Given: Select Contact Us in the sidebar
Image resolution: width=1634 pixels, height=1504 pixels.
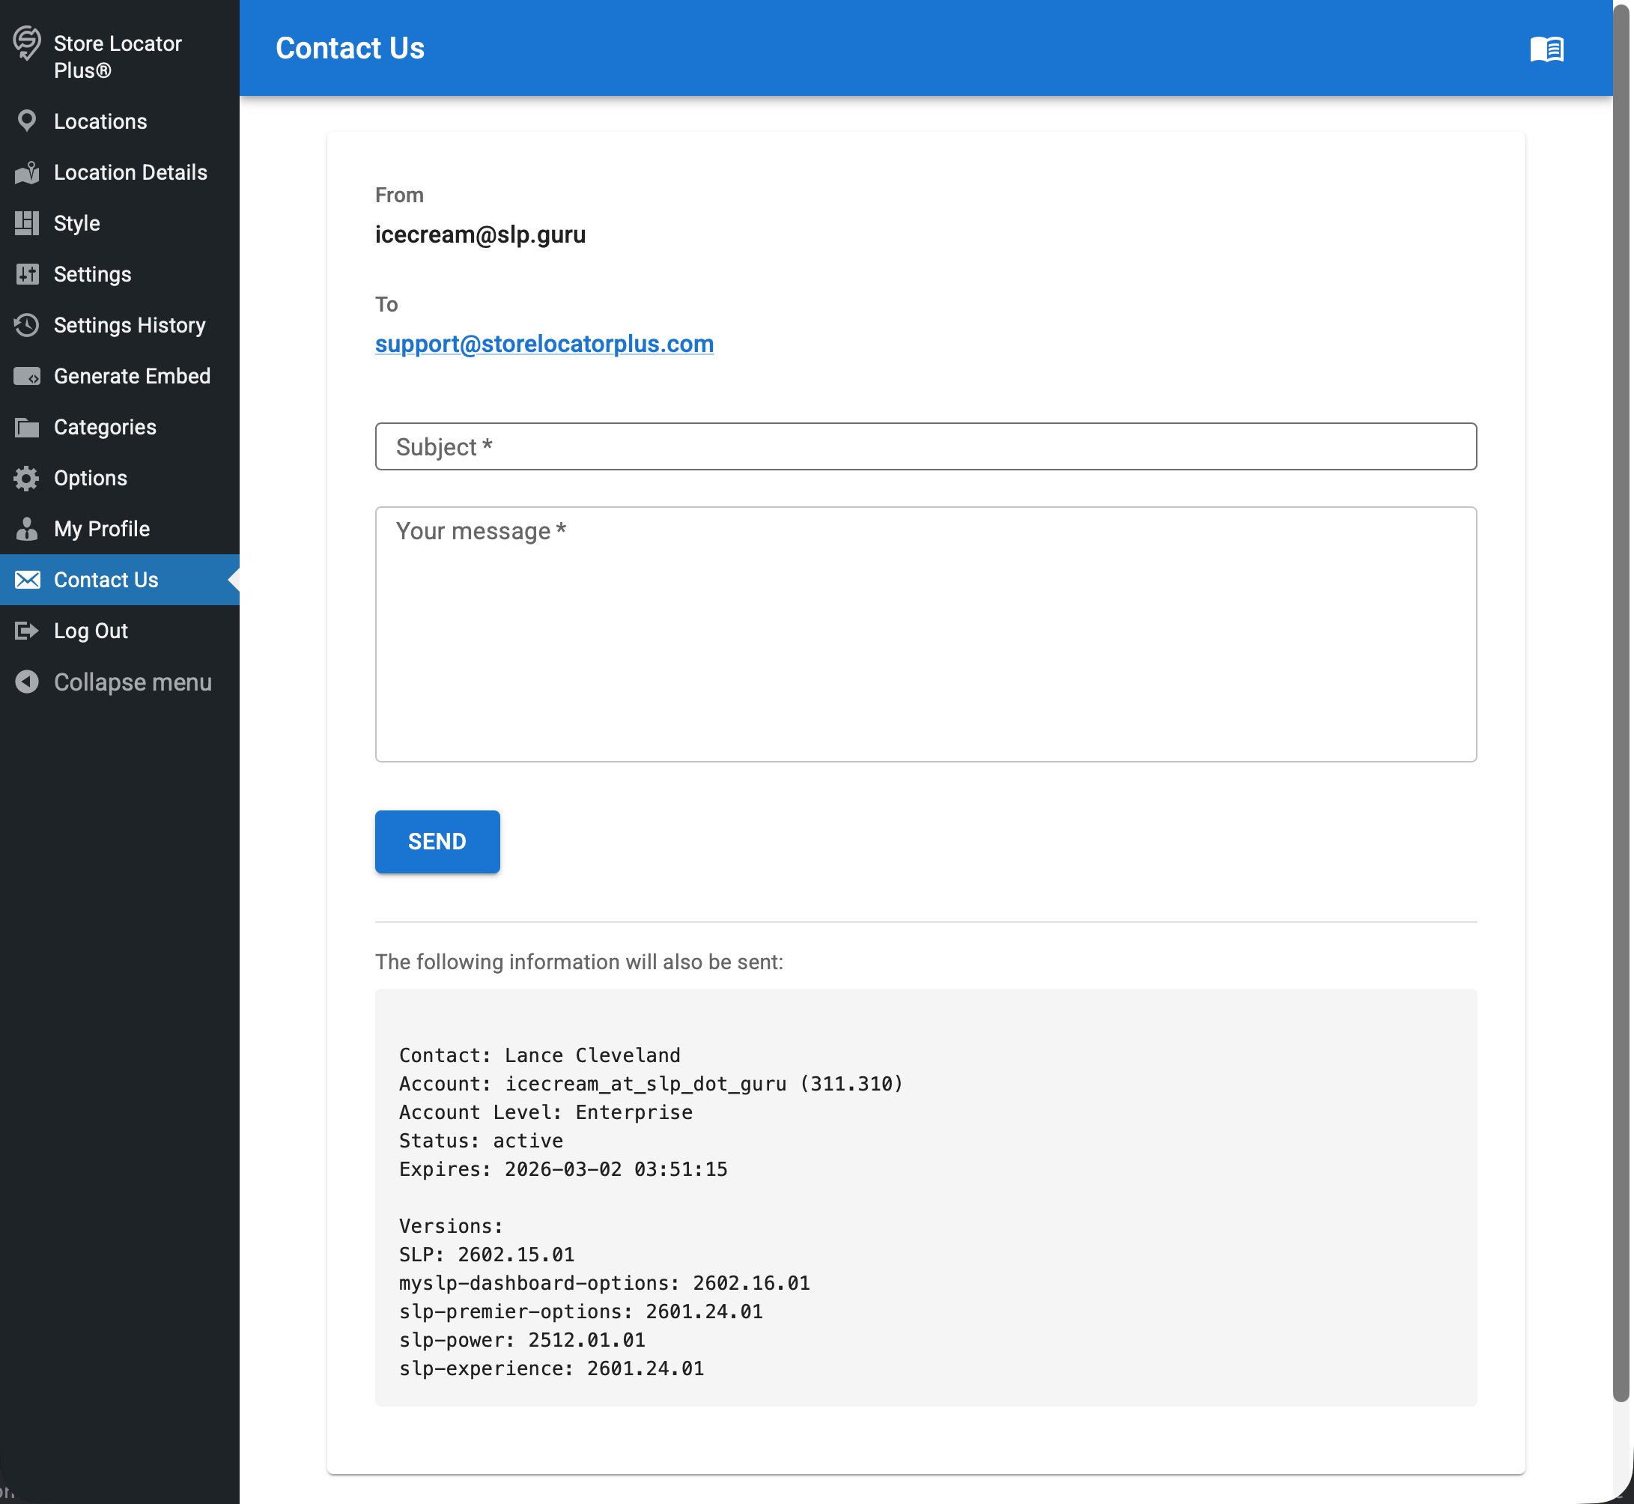Looking at the screenshot, I should (x=106, y=580).
